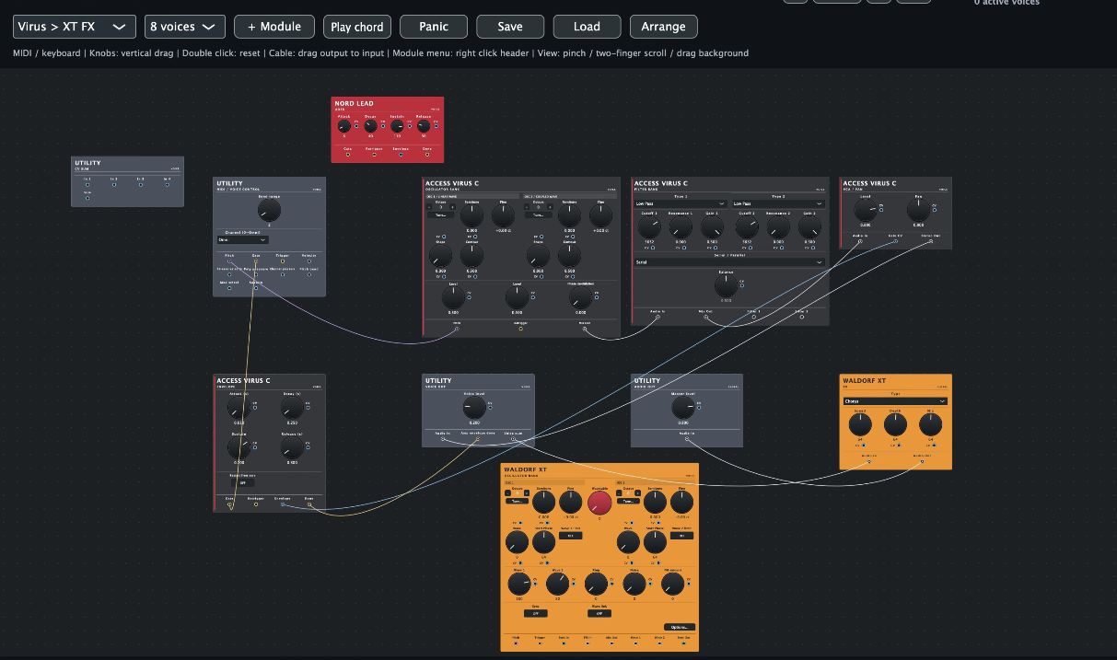
Task: Click Audio Out jack on Waldorf XT FX module
Action: [920, 460]
